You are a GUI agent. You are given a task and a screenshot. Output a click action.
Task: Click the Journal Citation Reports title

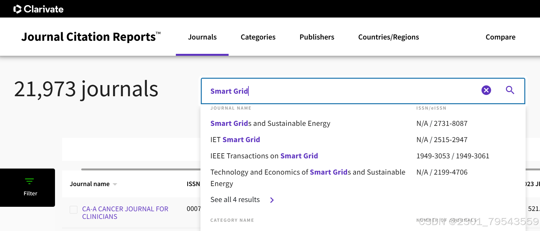[89, 37]
